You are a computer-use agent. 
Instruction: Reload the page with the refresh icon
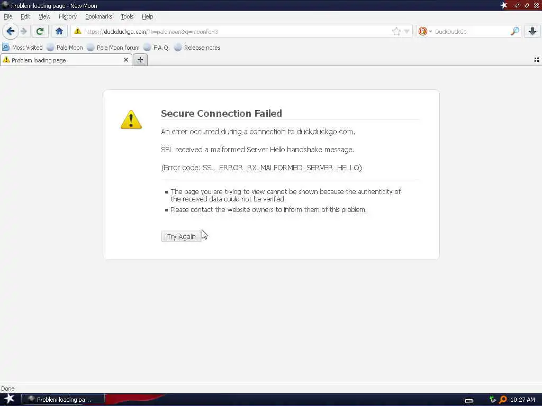click(40, 31)
